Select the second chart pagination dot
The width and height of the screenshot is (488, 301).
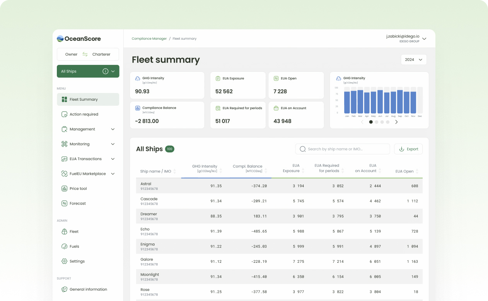(x=377, y=122)
